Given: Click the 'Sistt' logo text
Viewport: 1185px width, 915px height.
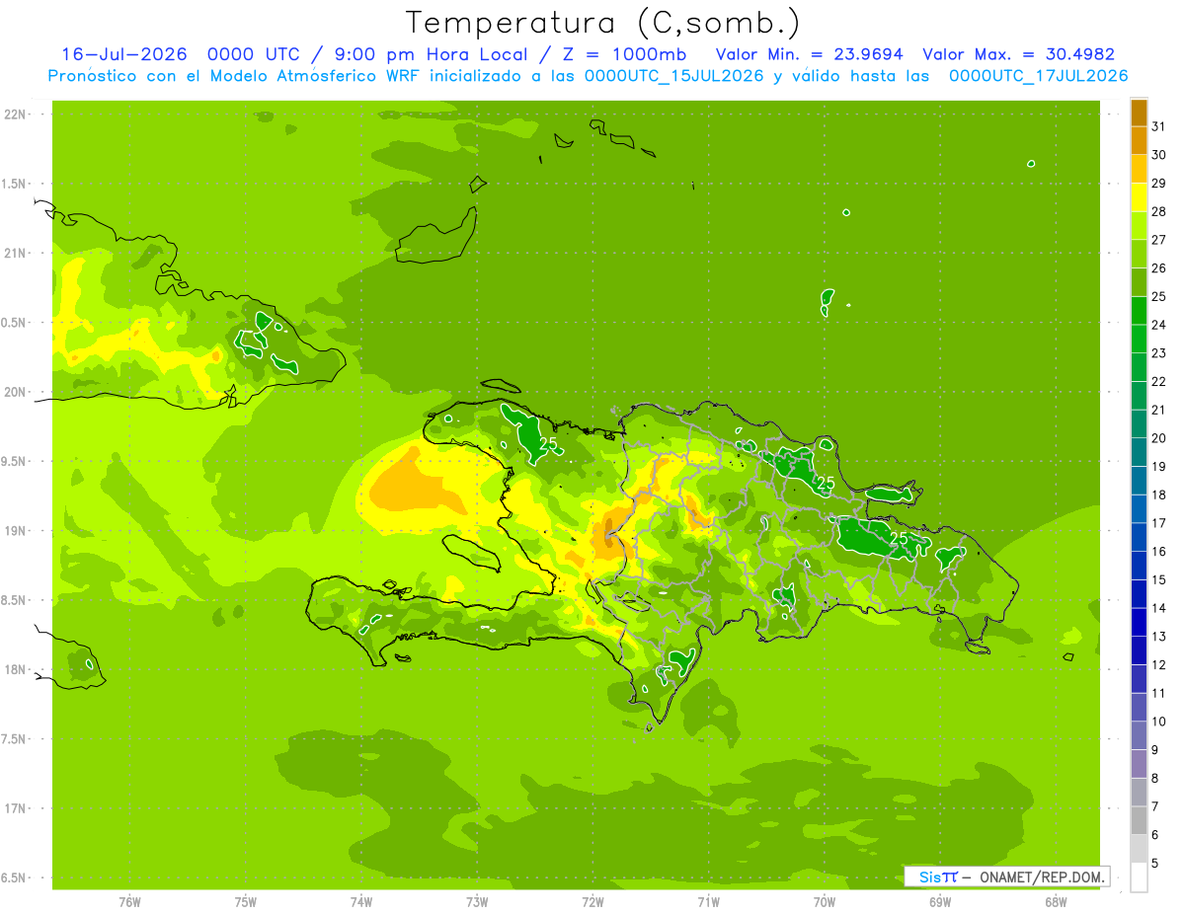Looking at the screenshot, I should [938, 877].
